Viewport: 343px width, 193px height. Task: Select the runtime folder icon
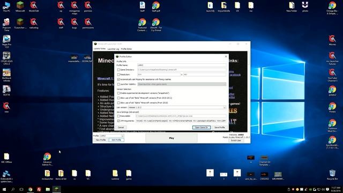(x=115, y=175)
